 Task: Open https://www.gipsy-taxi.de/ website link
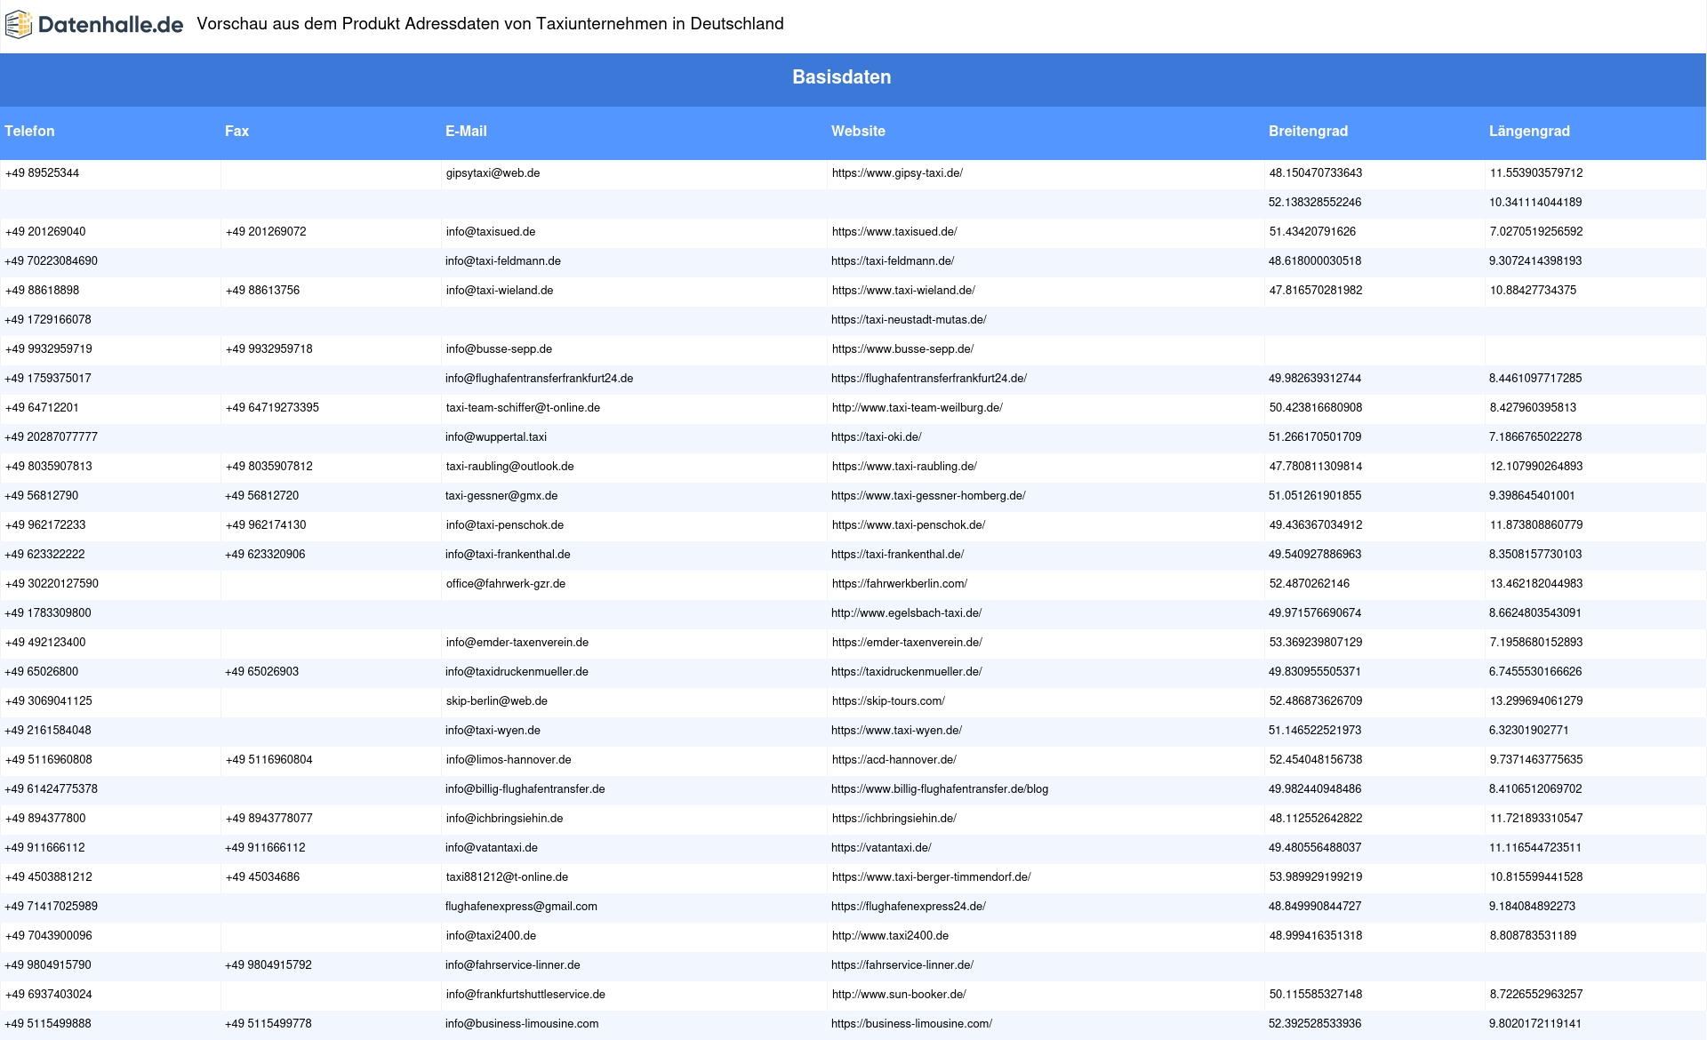(897, 173)
